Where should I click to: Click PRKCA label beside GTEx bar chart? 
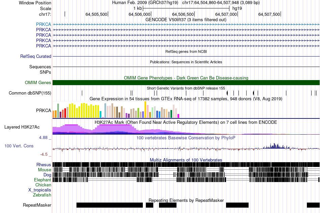(43, 110)
